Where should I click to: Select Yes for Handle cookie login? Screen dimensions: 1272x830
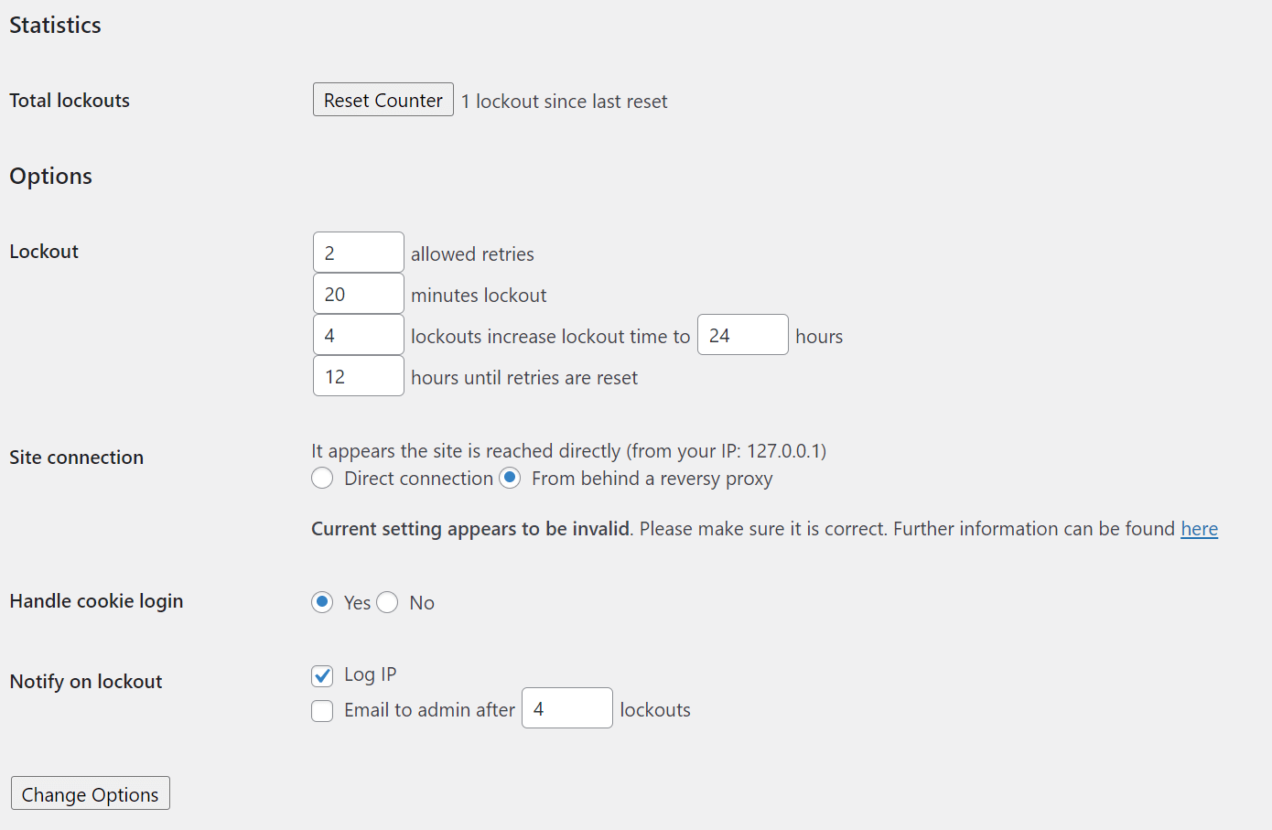[x=322, y=602]
